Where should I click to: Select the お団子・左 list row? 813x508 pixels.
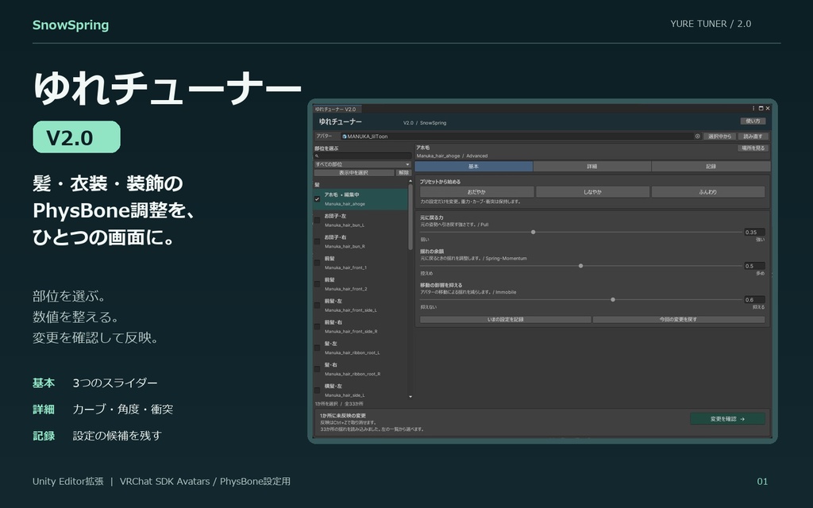(360, 221)
